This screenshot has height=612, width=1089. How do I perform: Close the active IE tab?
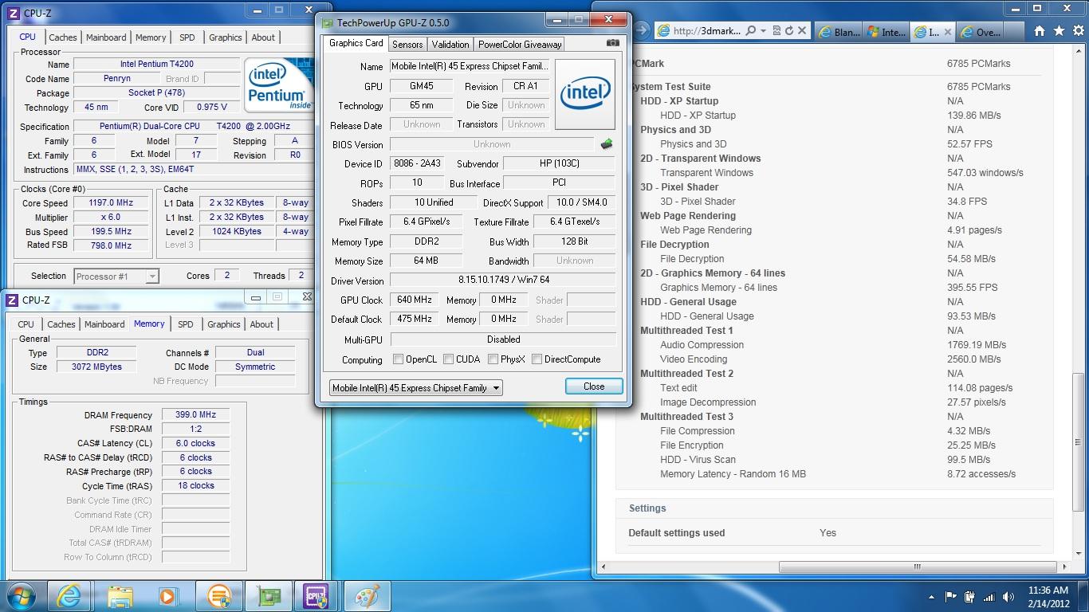[x=948, y=32]
